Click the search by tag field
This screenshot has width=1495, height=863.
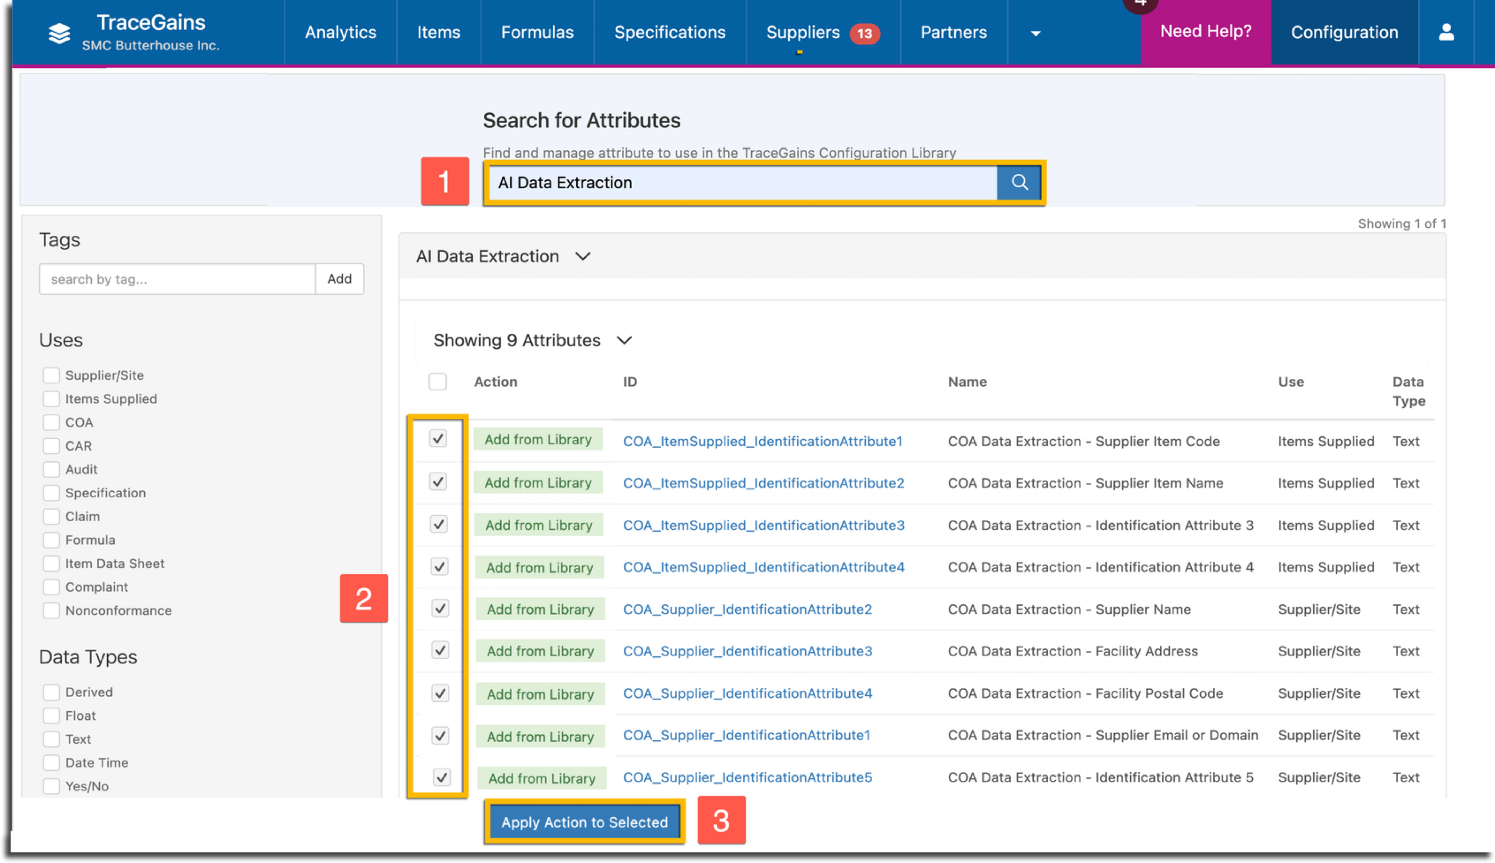177,279
